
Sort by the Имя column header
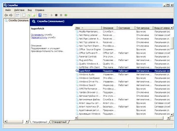(88, 28)
